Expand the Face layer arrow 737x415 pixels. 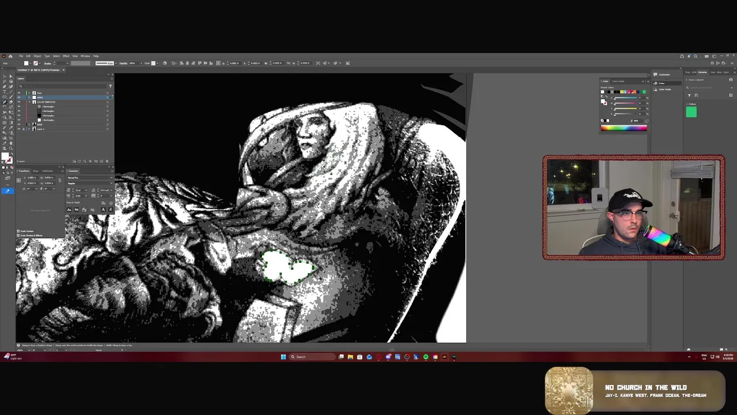(29, 93)
